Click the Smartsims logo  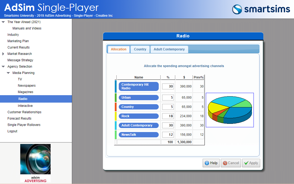coord(261,9)
